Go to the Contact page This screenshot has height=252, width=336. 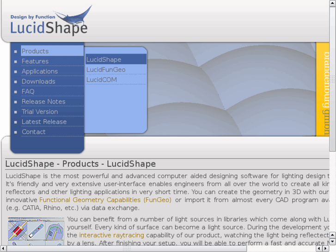pos(52,132)
